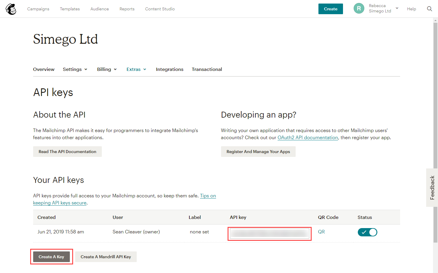Open Content Studio

tap(160, 9)
